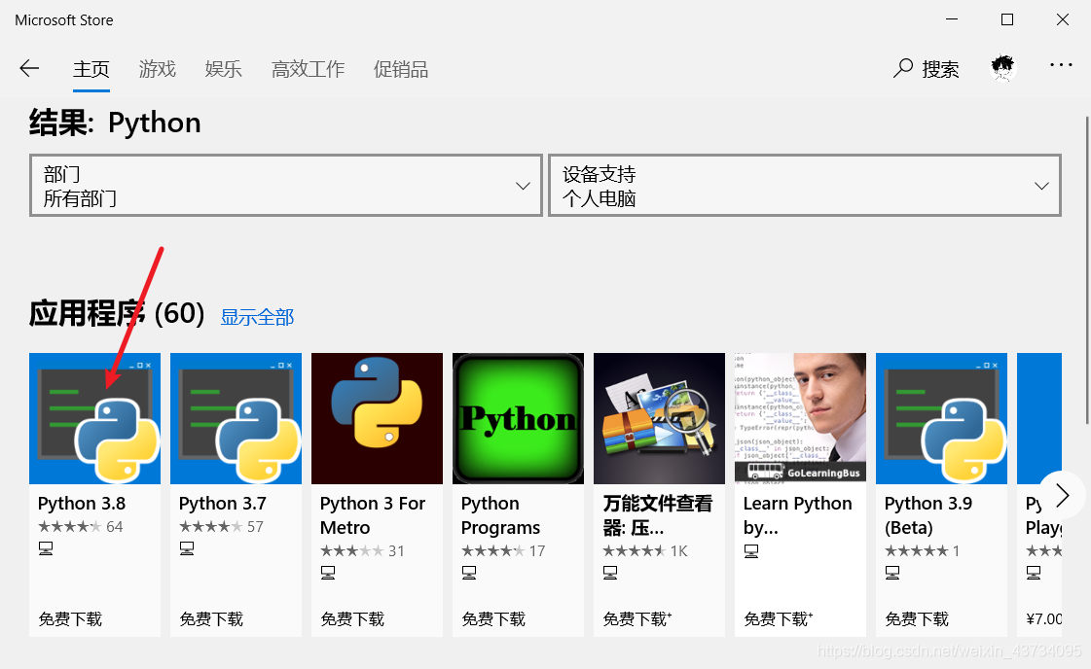Click the Python 3 For Metro title

(x=372, y=515)
